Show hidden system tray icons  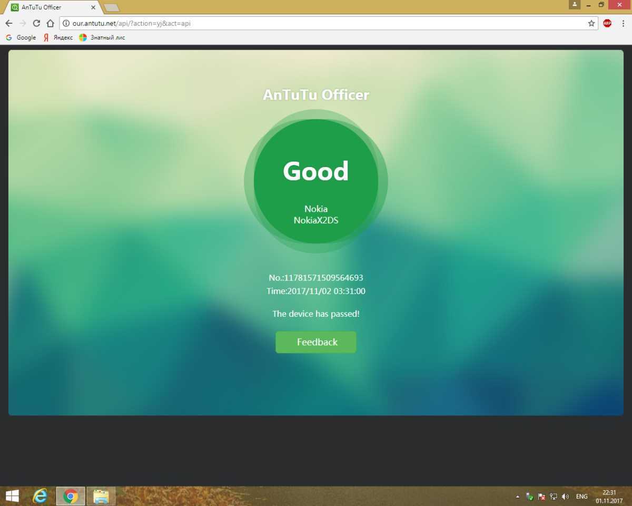518,497
